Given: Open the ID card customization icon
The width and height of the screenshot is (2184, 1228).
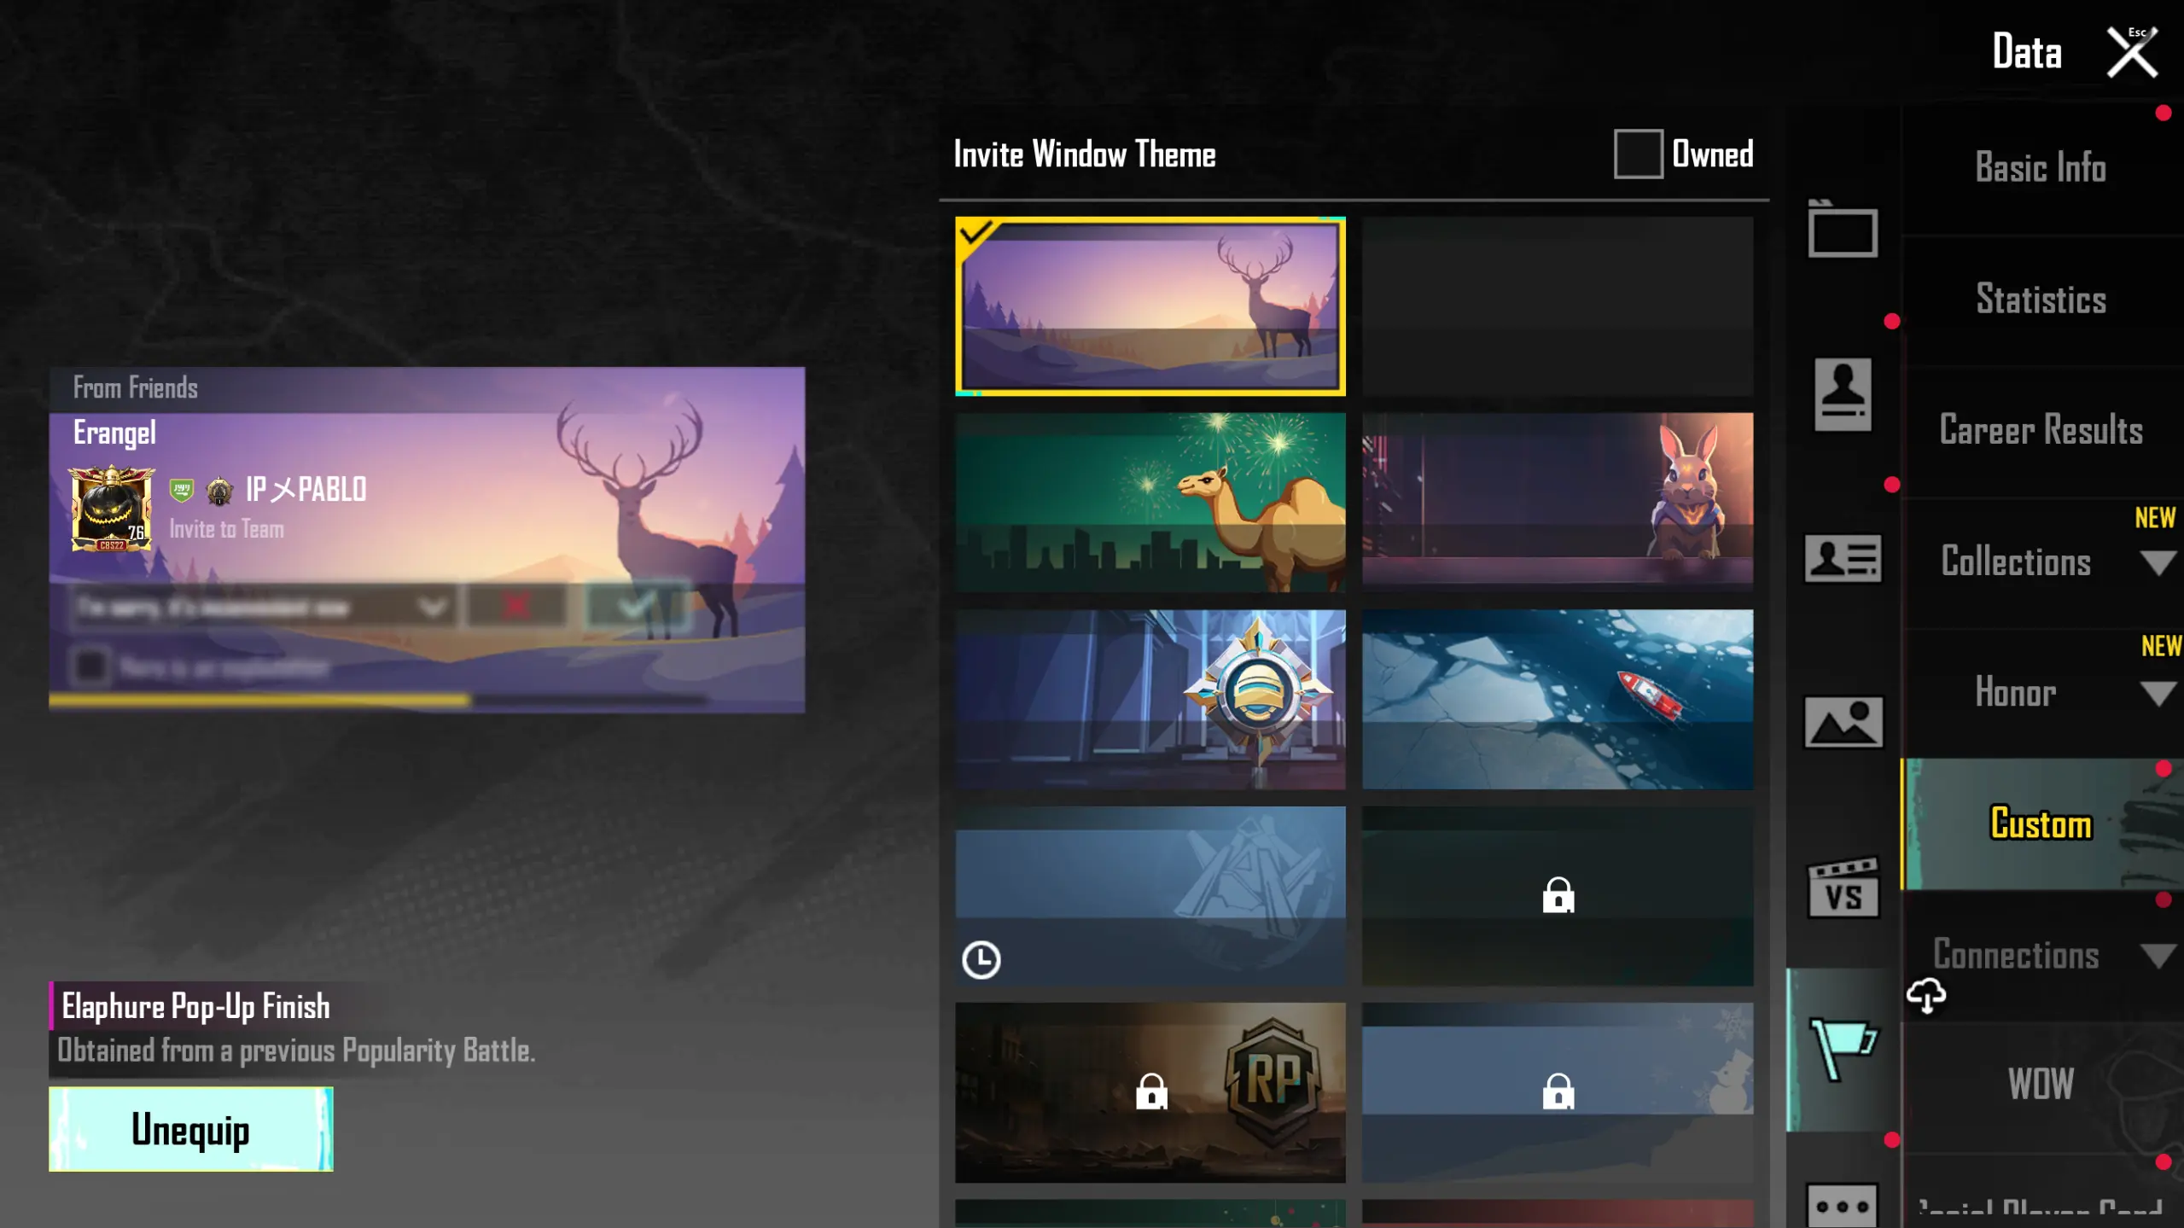Looking at the screenshot, I should [1842, 559].
